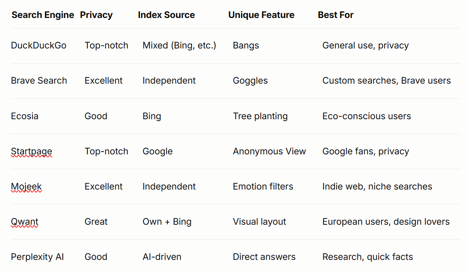Click the Bangs feature cell
This screenshot has height=272, width=468.
pos(246,45)
